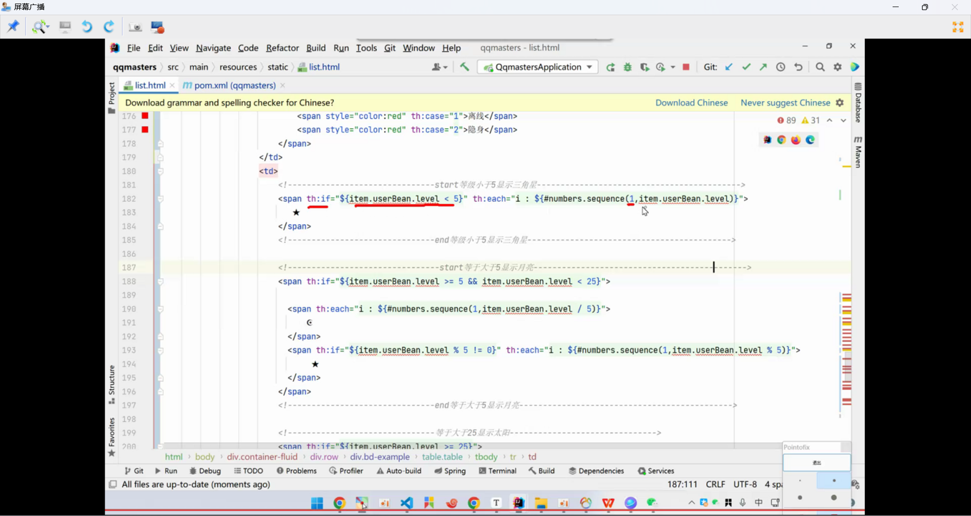Preview page in Chrome browser icon
Viewport: 971px width, 516px height.
pyautogui.click(x=781, y=140)
